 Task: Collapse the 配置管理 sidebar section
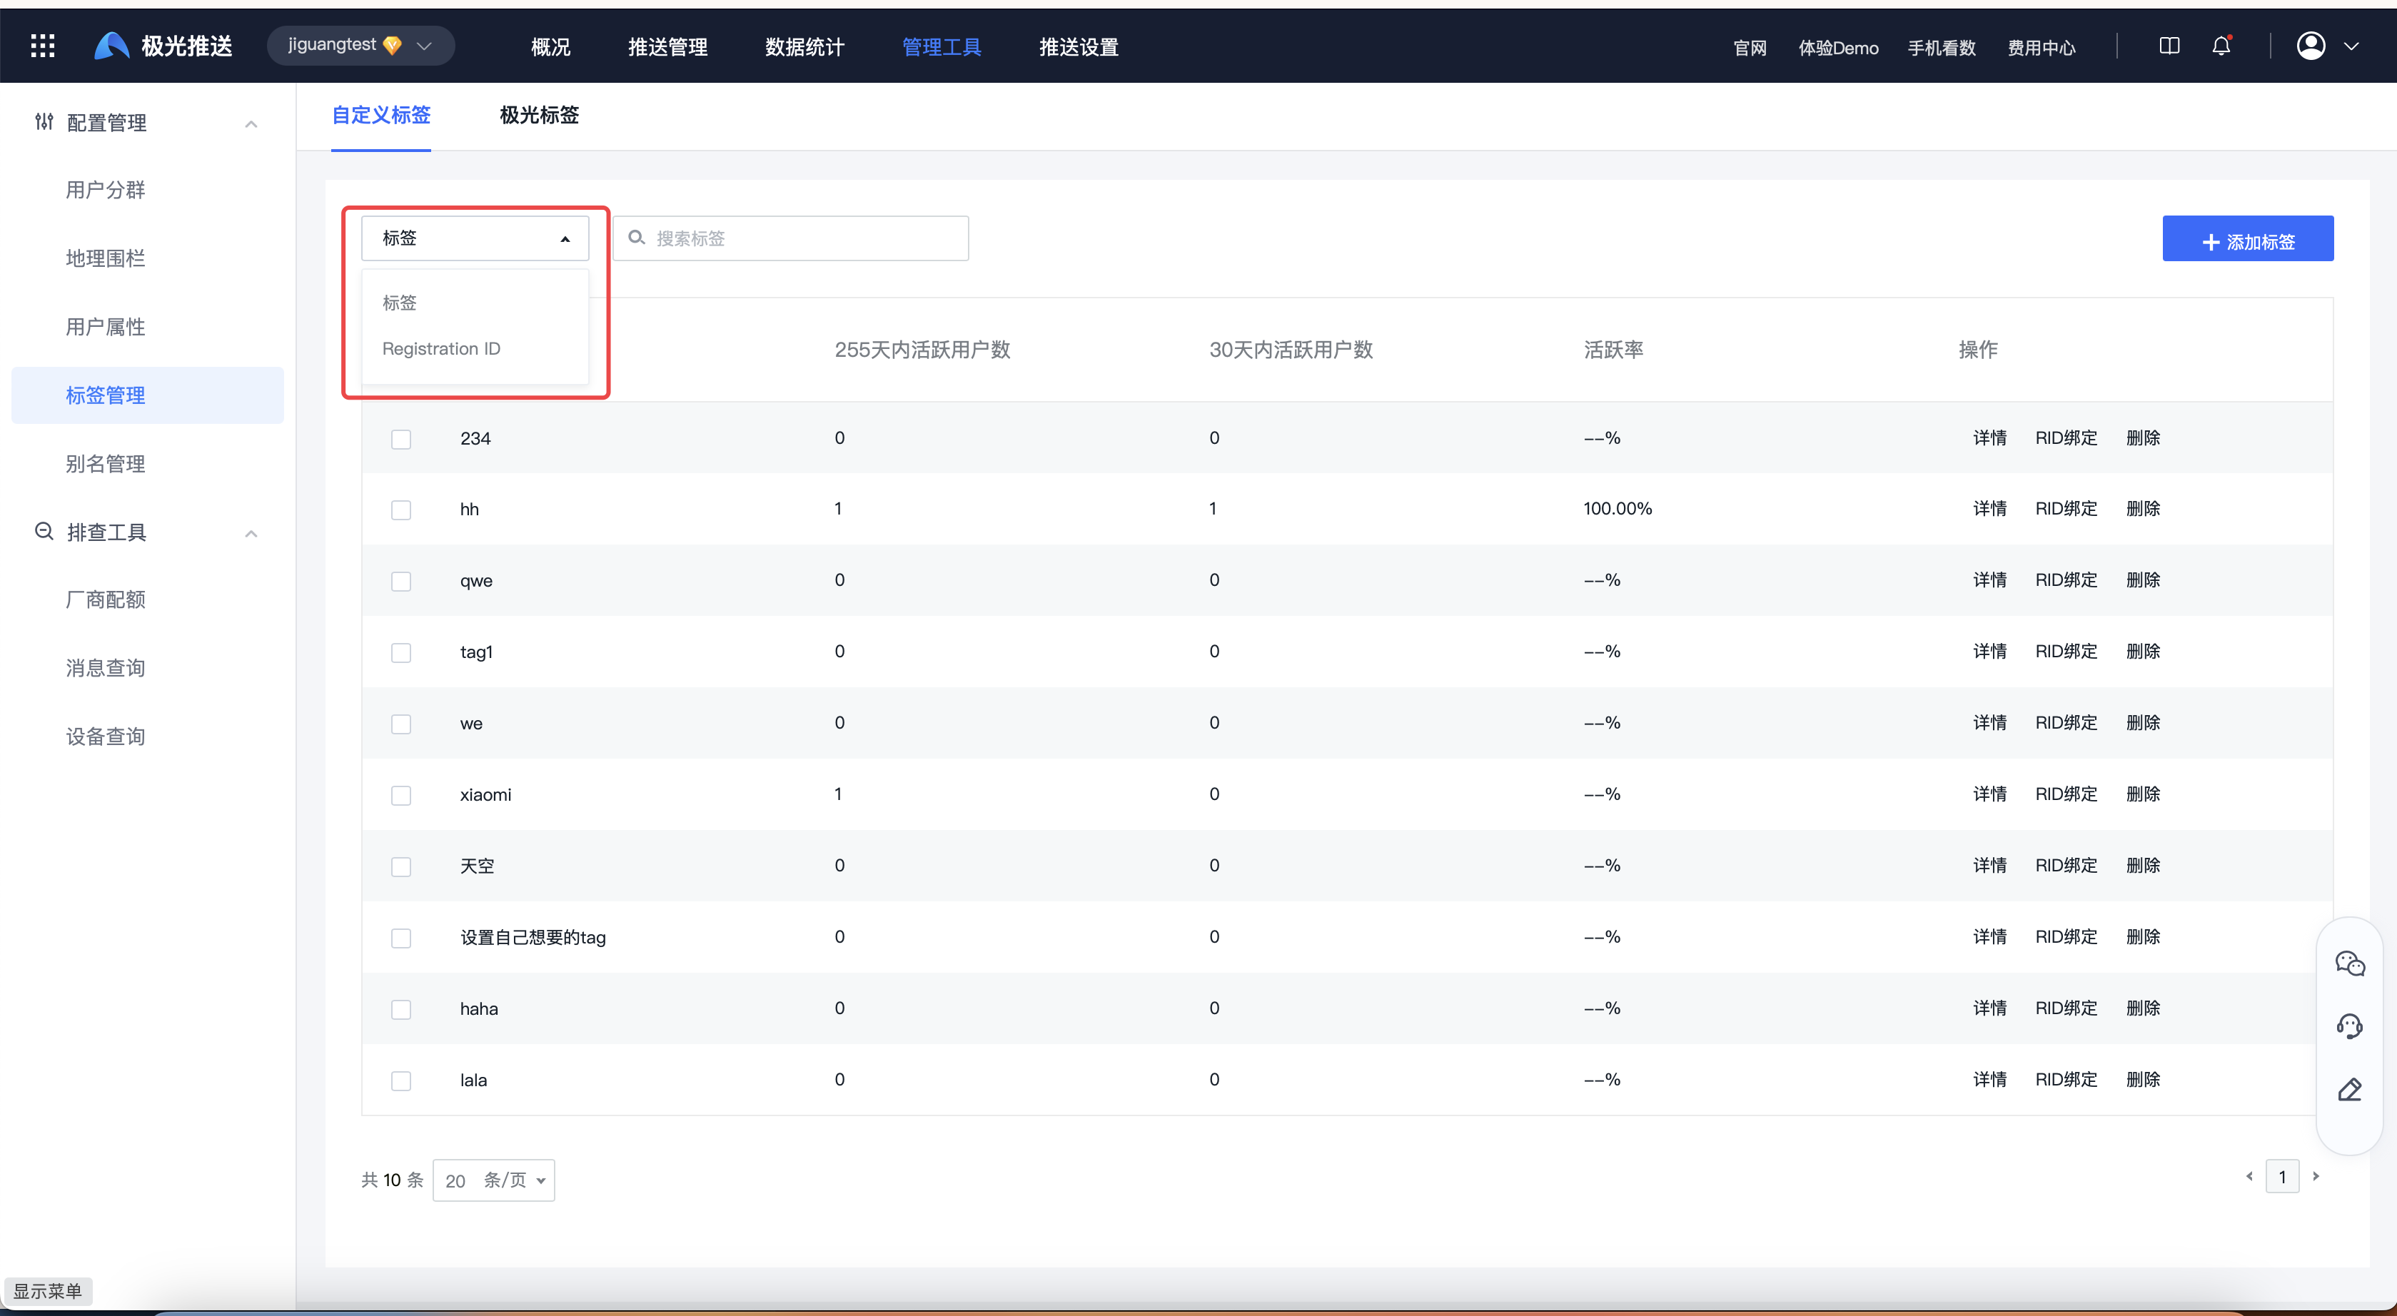coord(251,123)
